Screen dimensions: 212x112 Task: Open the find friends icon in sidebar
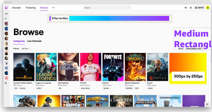click(6, 83)
